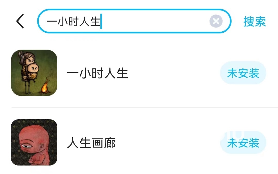Screen dimensions: 278x174
Task: Go back using the left arrow
Action: click(x=20, y=21)
